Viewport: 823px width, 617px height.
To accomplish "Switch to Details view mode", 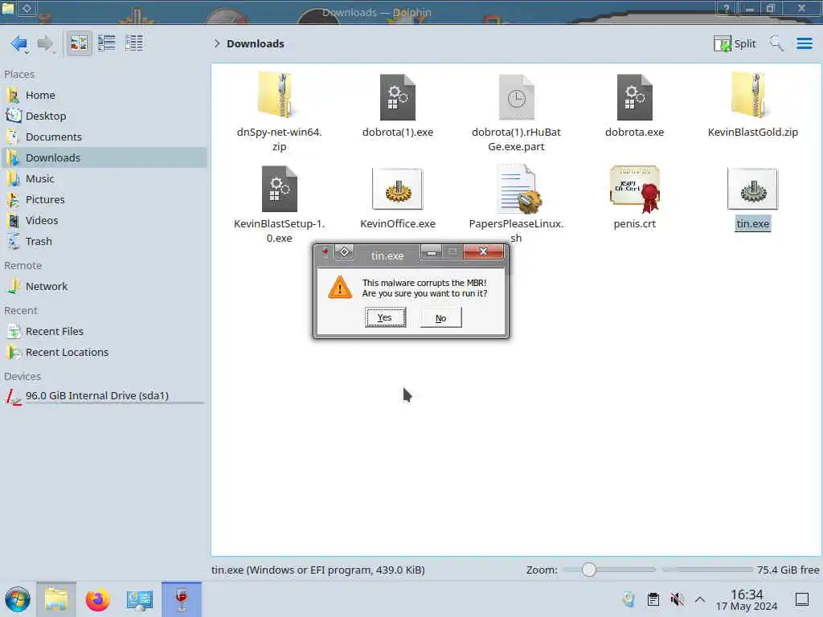I will [x=134, y=43].
